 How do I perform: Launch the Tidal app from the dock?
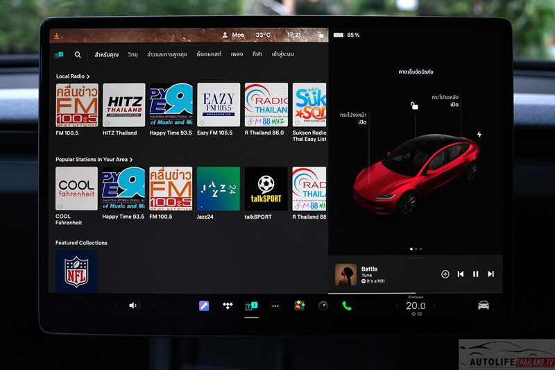228,305
